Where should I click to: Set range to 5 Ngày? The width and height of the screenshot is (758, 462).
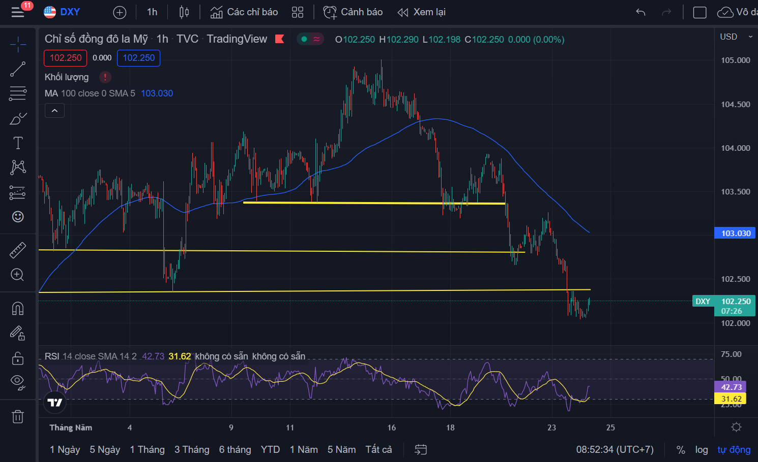coord(105,449)
